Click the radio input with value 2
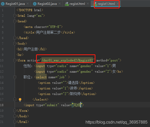 73,72
